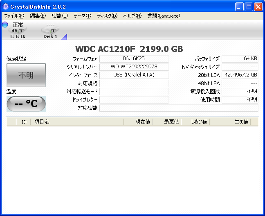Click the 電源投入回数 value 不明
The width and height of the screenshot is (265, 216).
click(240, 92)
